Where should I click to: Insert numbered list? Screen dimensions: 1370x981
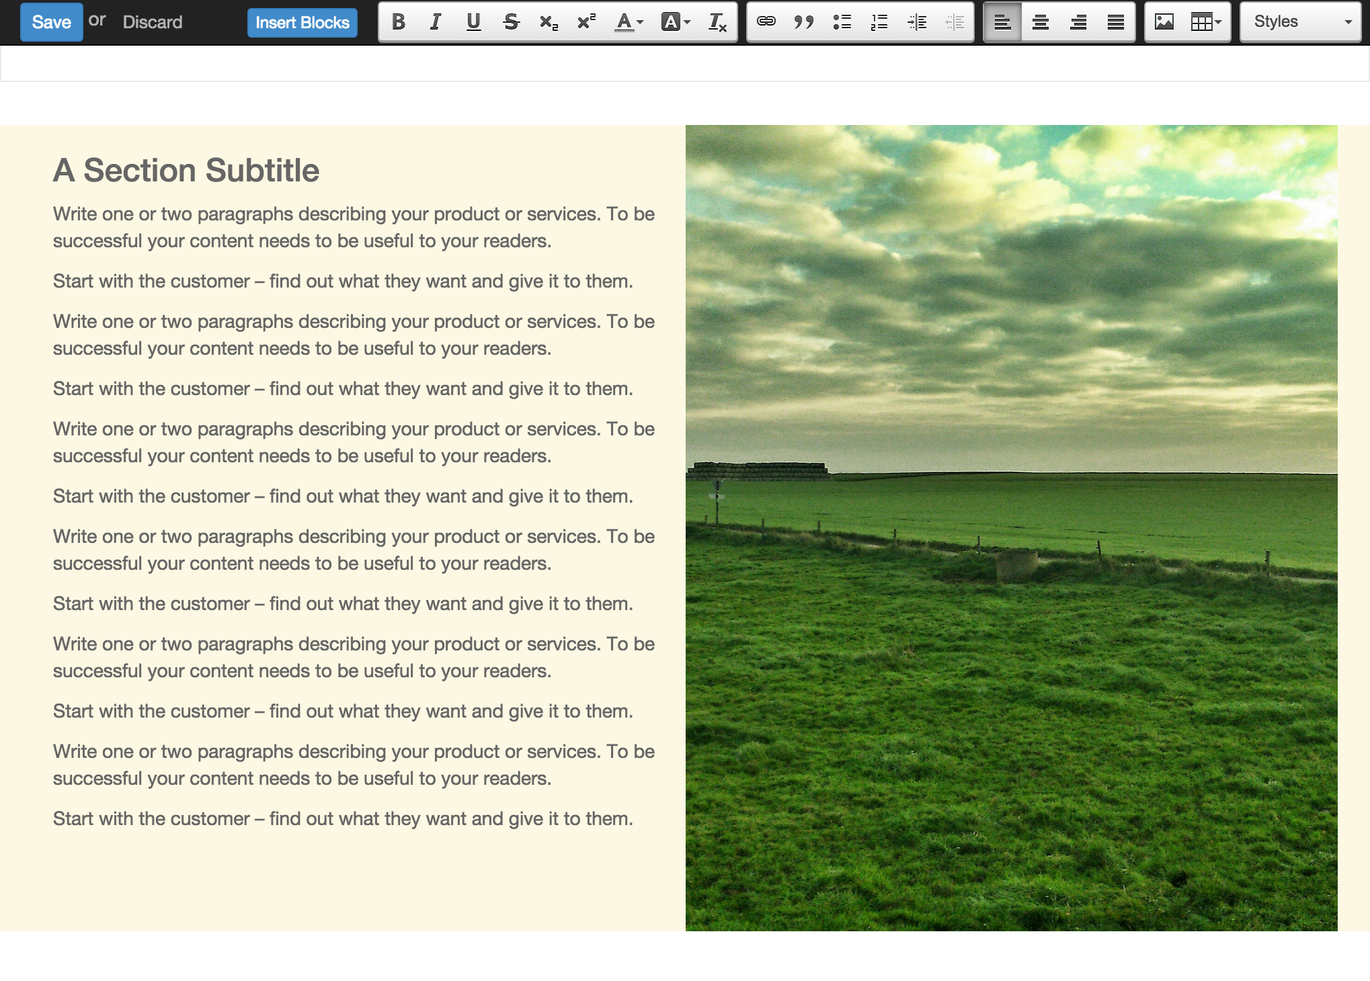[x=879, y=22]
